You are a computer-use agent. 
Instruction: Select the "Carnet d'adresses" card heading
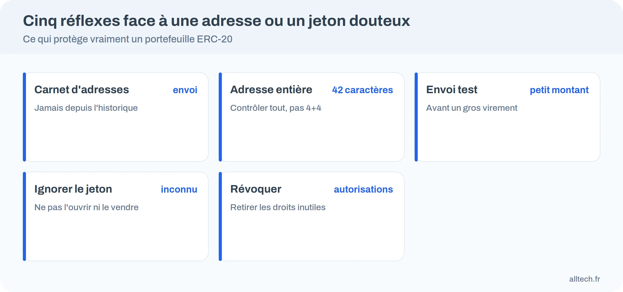click(82, 90)
